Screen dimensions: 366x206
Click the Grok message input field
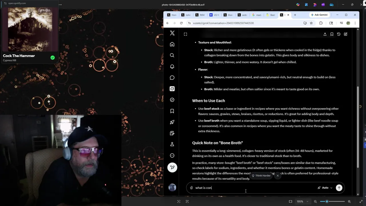pos(254,188)
